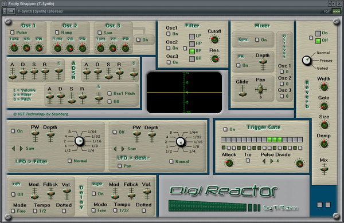Click the LFO > Filter rate selector dial
The width and height of the screenshot is (344, 223).
tap(79, 141)
